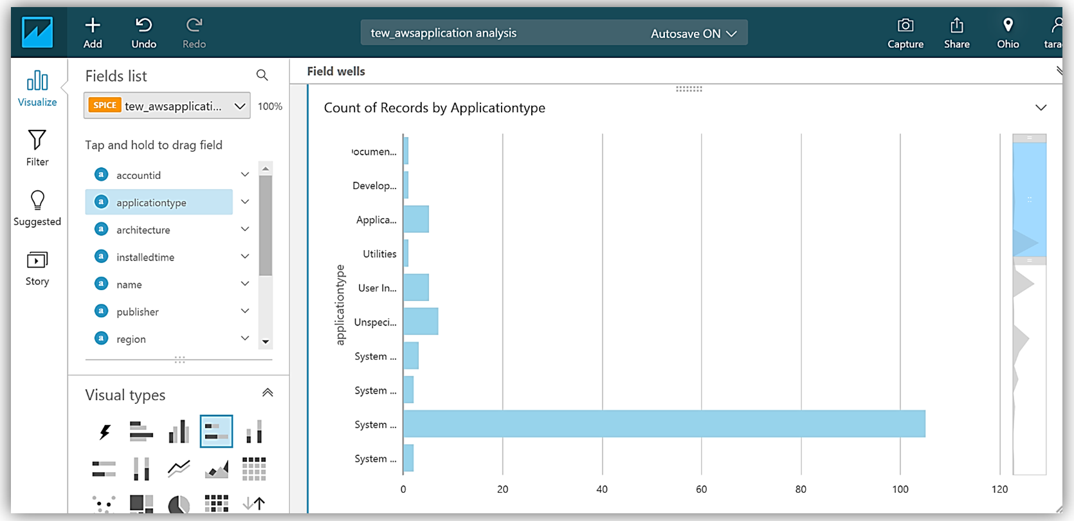Click the Undo button
Image resolution: width=1074 pixels, height=521 pixels.
pos(143,33)
